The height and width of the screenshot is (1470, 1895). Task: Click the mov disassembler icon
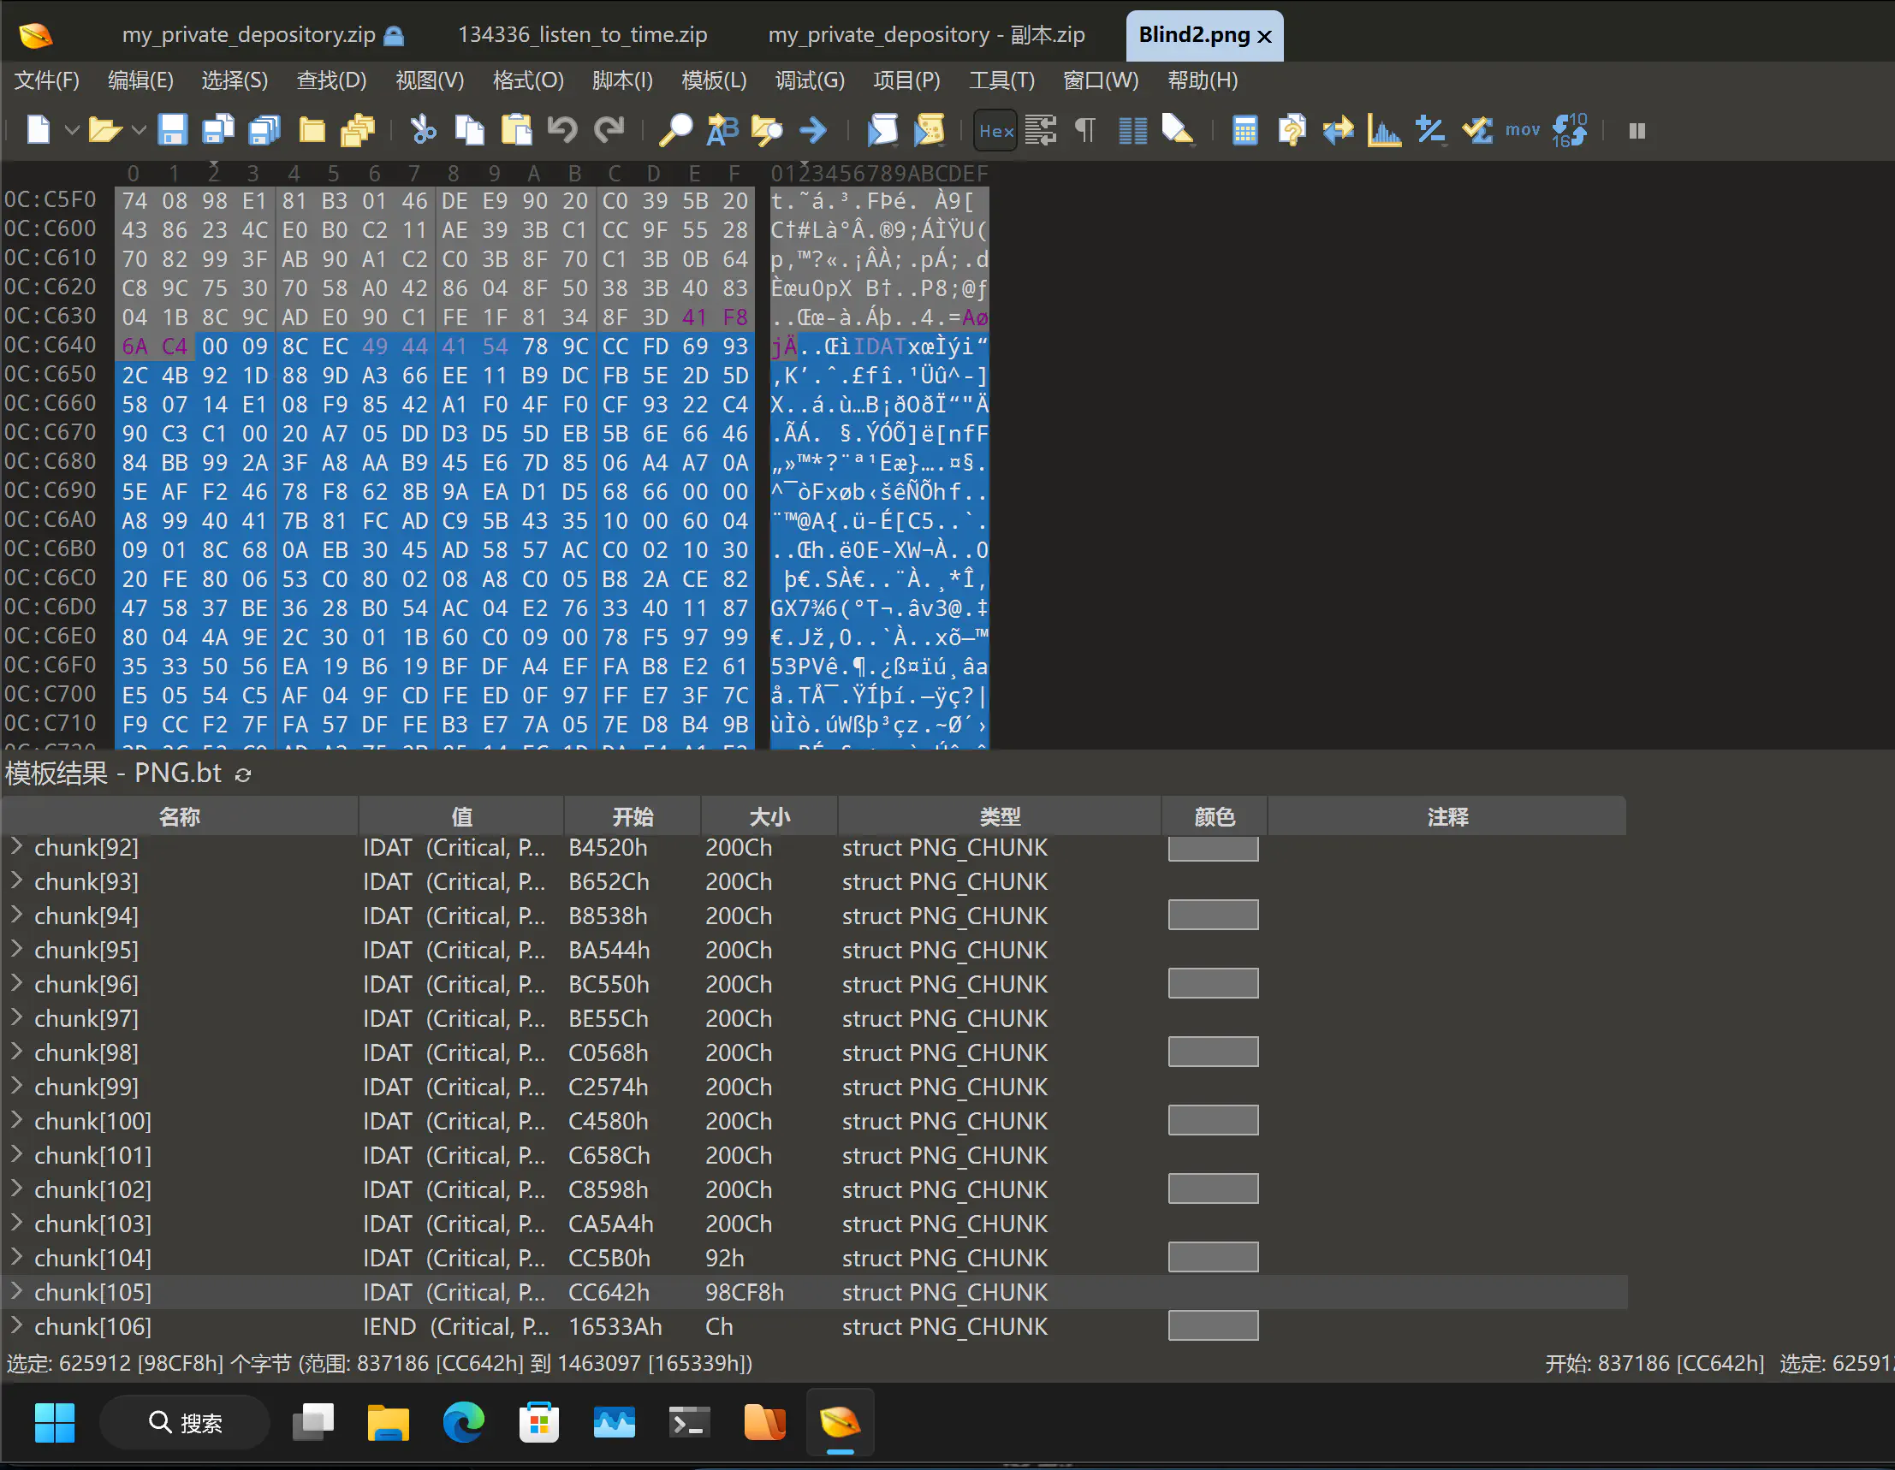point(1522,130)
